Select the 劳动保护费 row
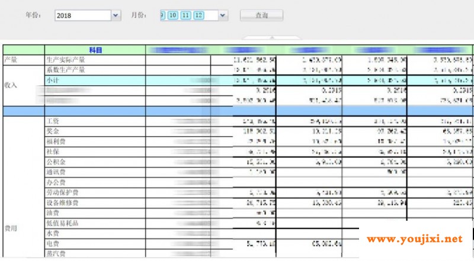474x261 pixels. click(x=62, y=193)
